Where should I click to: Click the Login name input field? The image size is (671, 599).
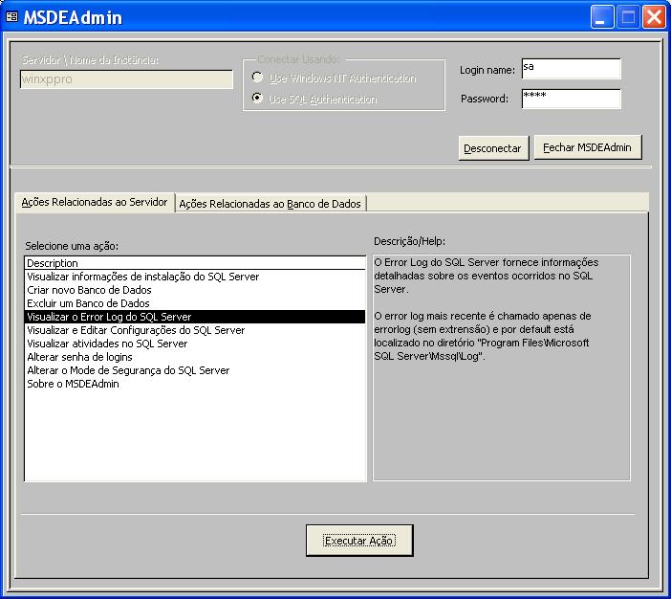pyautogui.click(x=571, y=69)
